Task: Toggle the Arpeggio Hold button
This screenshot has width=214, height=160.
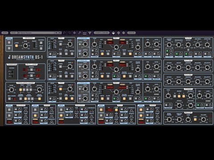Action: tap(41, 48)
